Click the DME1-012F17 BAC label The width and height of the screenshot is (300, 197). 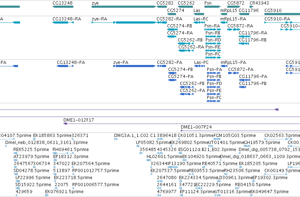click(79, 120)
